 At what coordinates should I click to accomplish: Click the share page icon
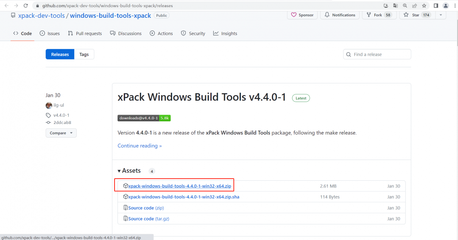tap(414, 6)
